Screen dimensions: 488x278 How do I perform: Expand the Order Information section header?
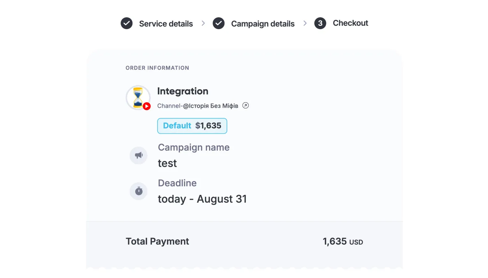[157, 68]
